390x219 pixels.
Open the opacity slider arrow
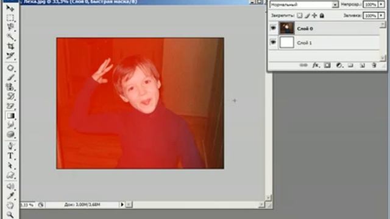[381, 4]
